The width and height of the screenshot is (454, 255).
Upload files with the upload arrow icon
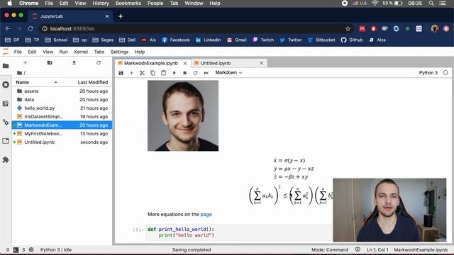(x=74, y=63)
